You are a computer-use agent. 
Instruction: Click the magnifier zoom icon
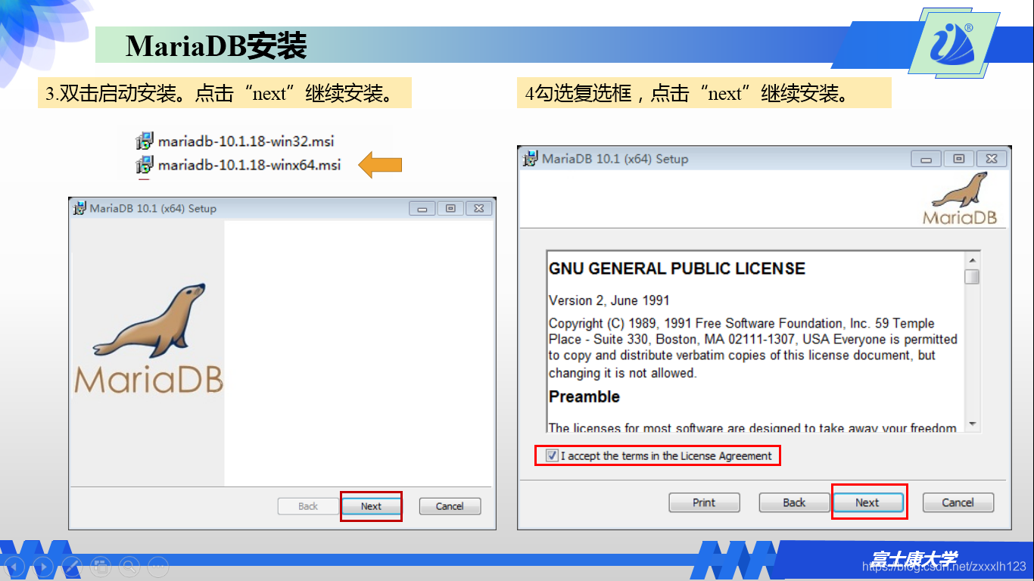pos(129,565)
